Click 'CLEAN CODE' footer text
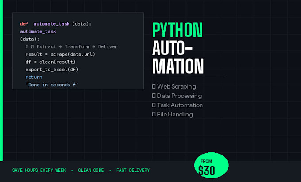The width and height of the screenshot is (301, 182). coord(91,170)
